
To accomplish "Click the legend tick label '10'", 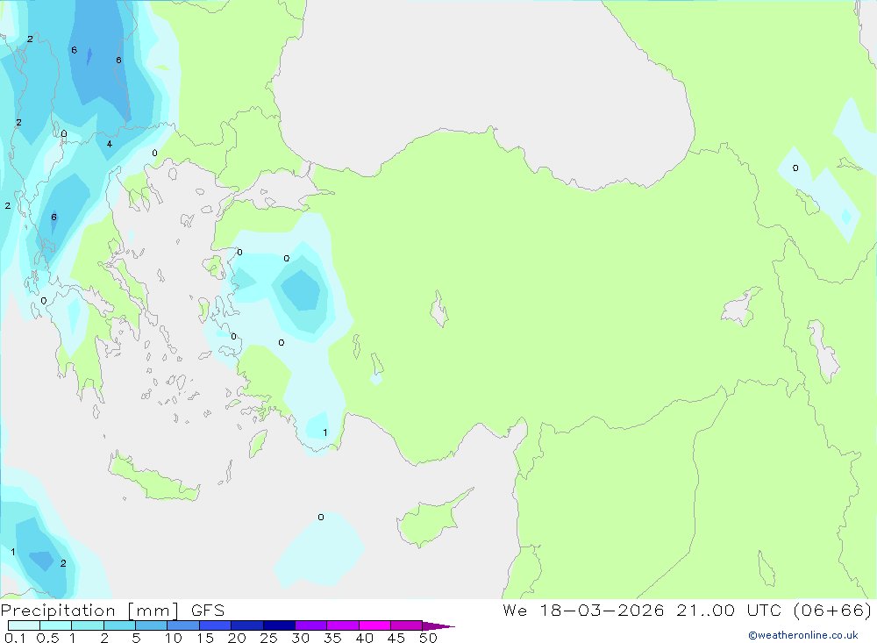I will coord(173,638).
